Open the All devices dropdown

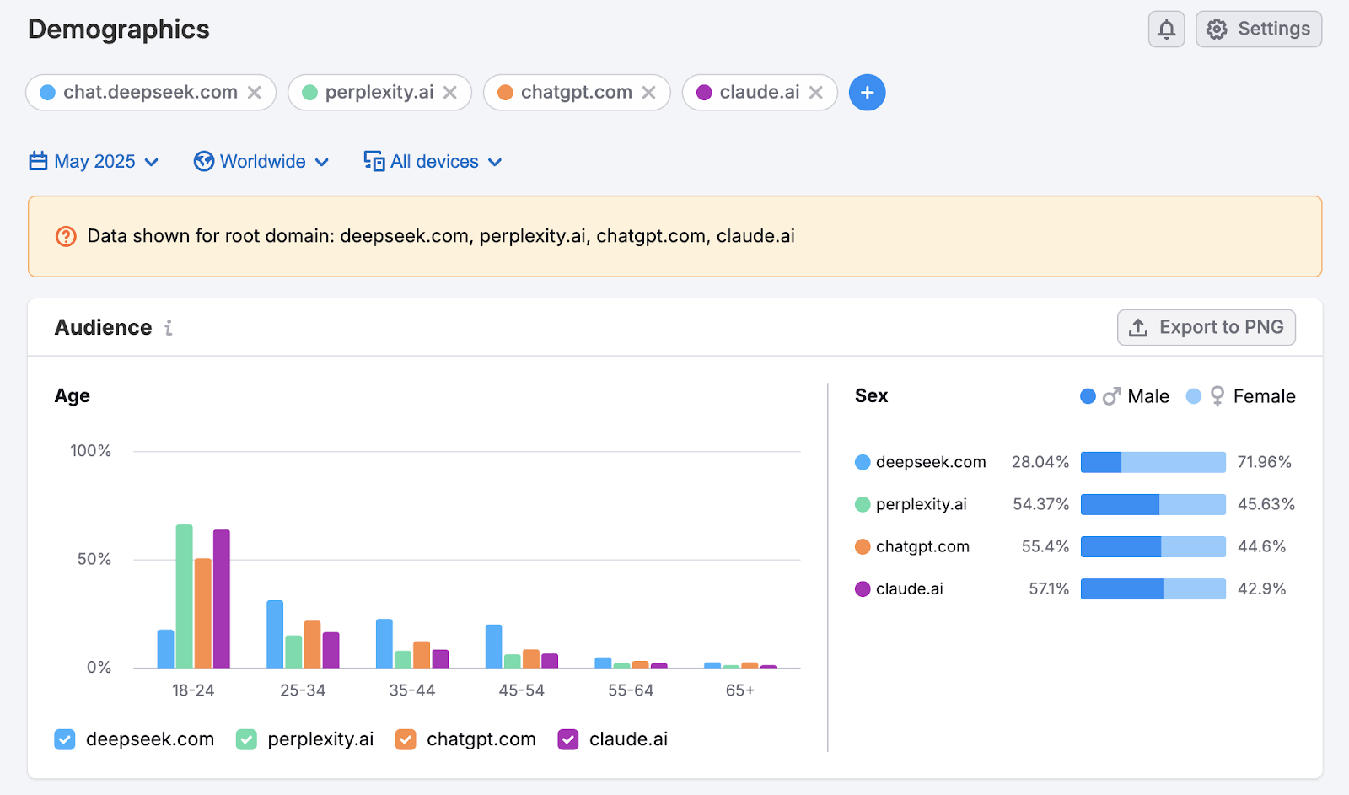coord(433,161)
